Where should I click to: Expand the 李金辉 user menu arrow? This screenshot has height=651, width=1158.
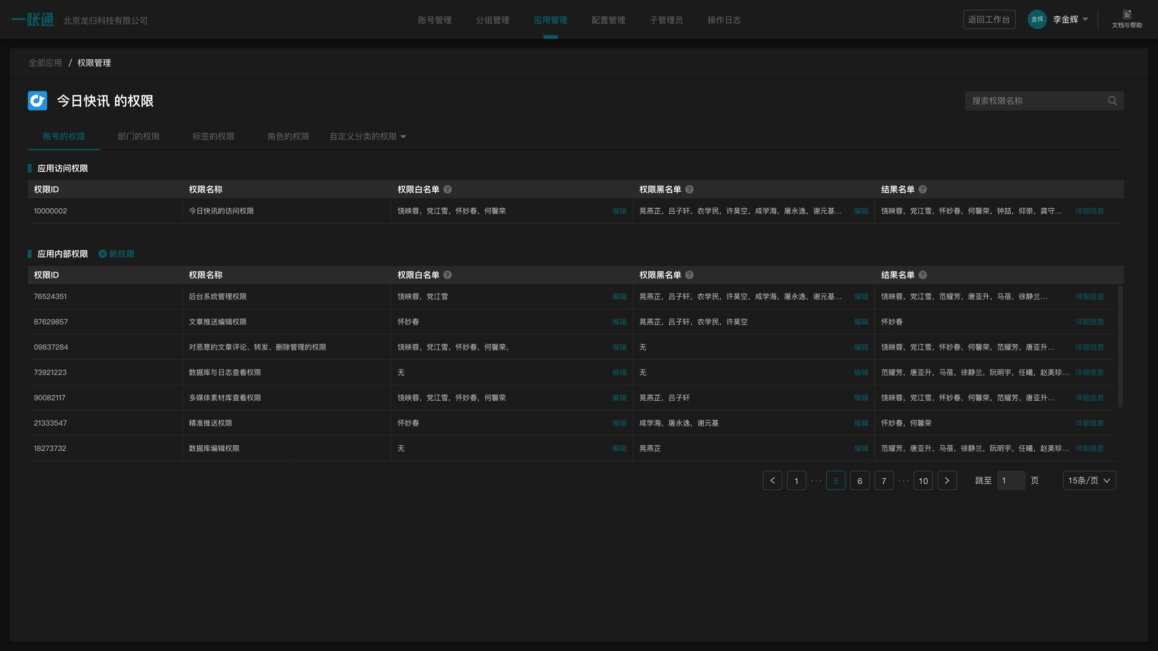tap(1085, 20)
